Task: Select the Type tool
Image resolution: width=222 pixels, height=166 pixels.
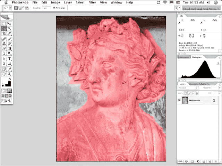Action: tap(9, 58)
